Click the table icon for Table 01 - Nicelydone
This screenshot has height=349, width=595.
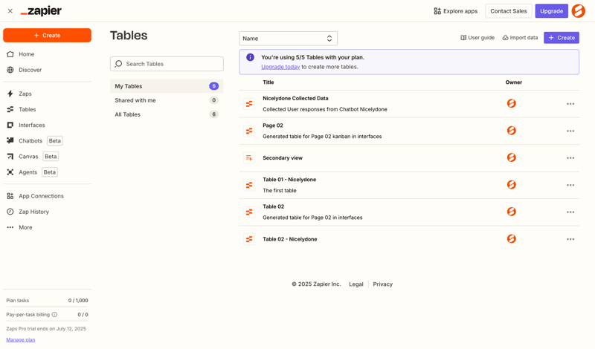249,185
